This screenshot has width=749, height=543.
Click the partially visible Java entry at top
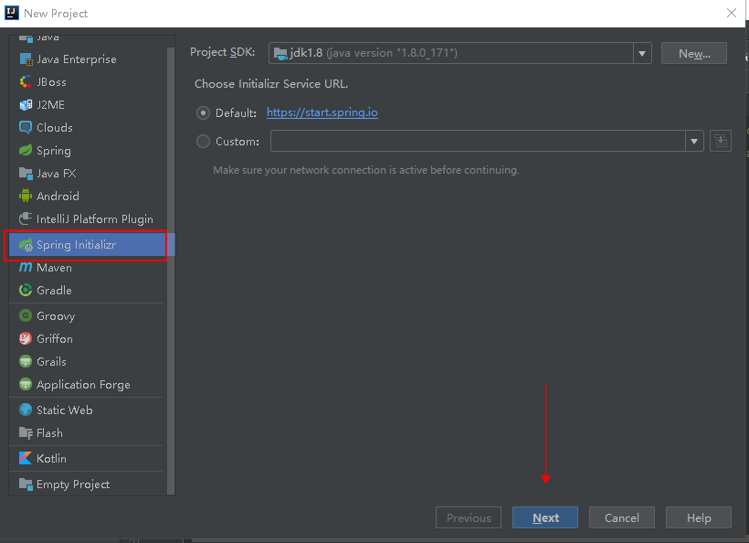point(88,38)
